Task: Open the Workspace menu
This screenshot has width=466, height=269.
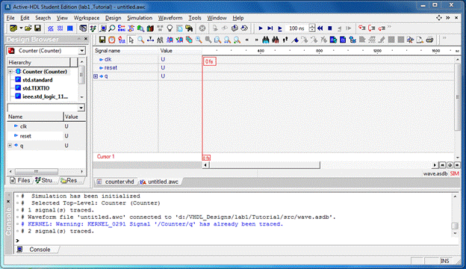Action: tap(87, 18)
